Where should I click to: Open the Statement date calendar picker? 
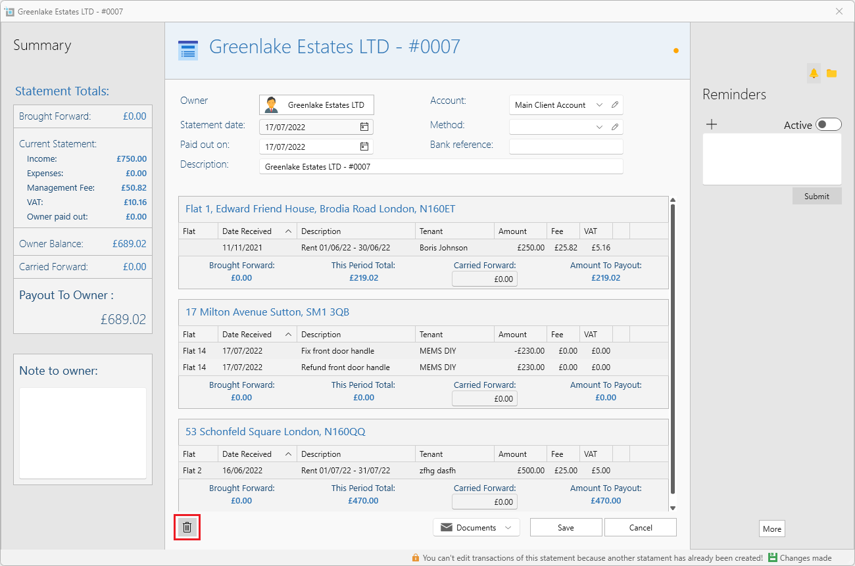(364, 127)
